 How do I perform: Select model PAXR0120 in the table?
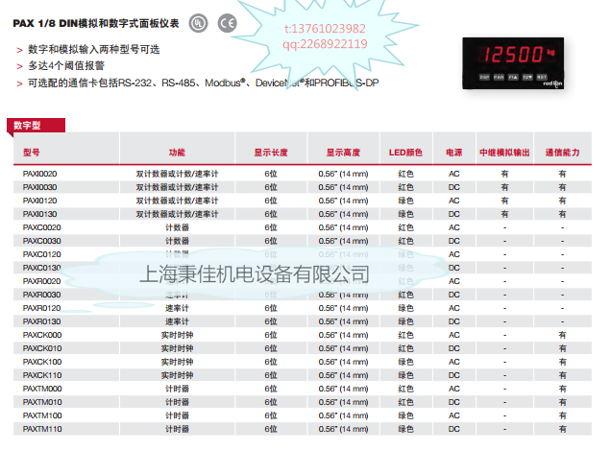41,308
